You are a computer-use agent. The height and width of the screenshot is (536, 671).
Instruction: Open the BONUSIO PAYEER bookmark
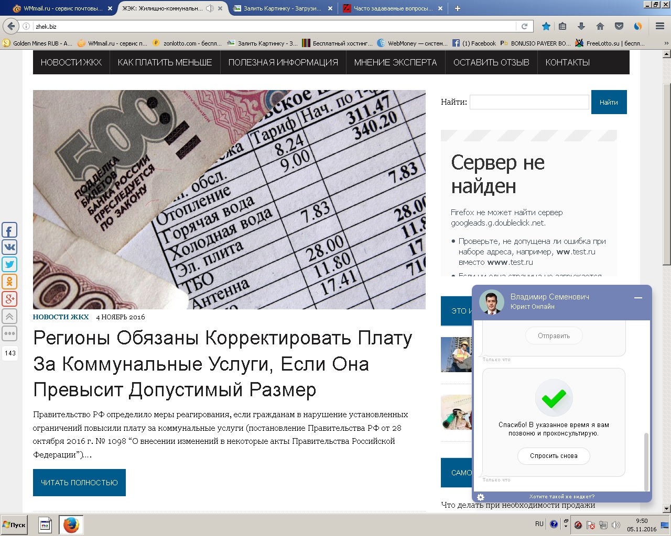click(535, 43)
